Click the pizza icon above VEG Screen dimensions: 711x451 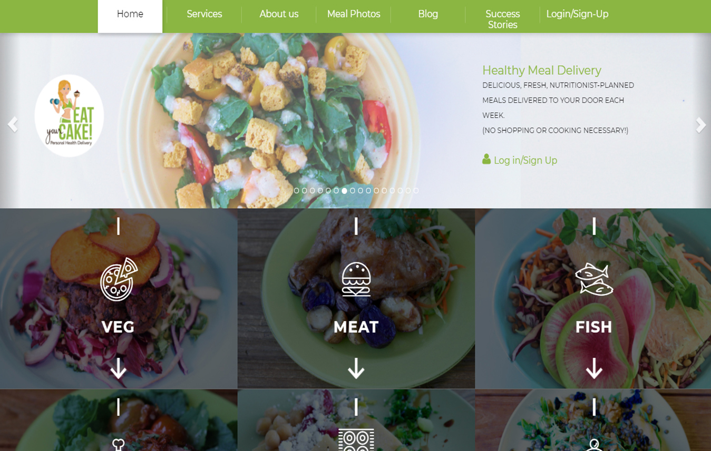coord(119,279)
